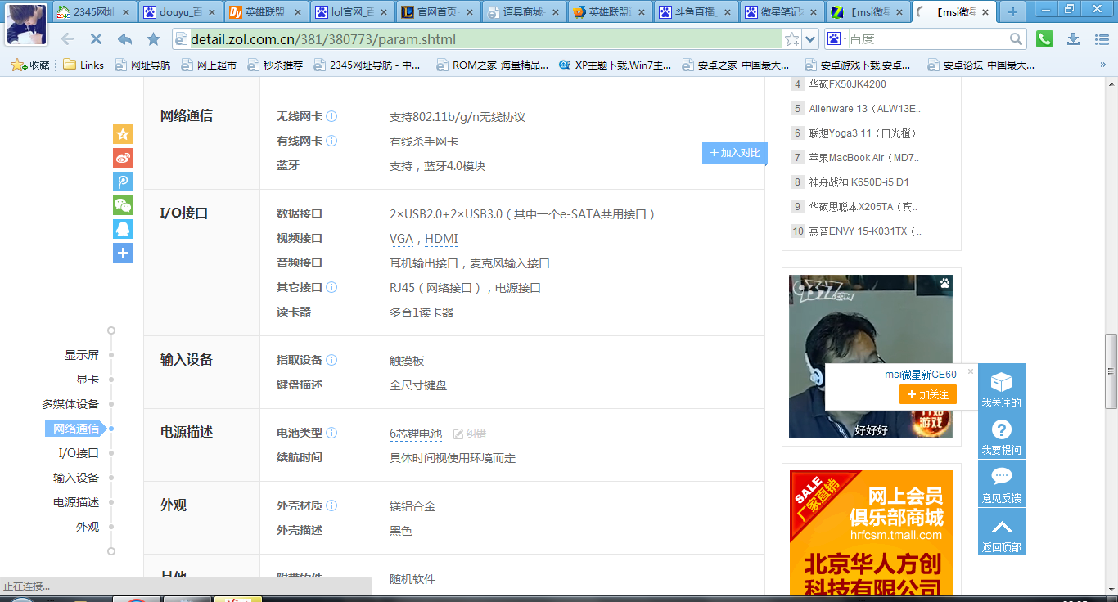Click the favorites star next to navigation buttons
1118x602 pixels.
(153, 39)
